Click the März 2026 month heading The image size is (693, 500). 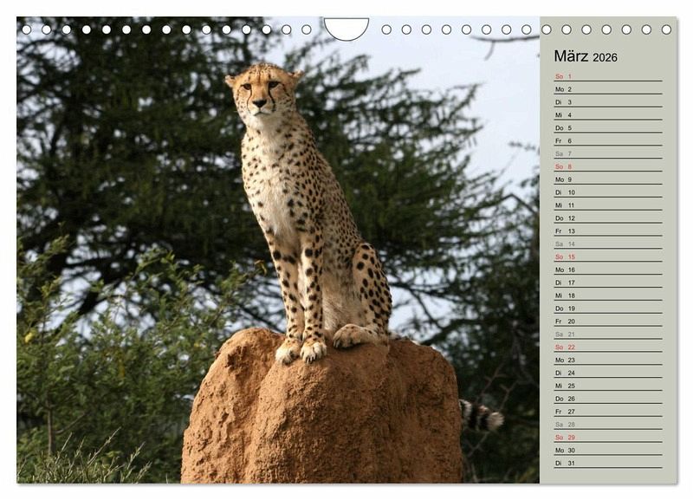(x=586, y=56)
